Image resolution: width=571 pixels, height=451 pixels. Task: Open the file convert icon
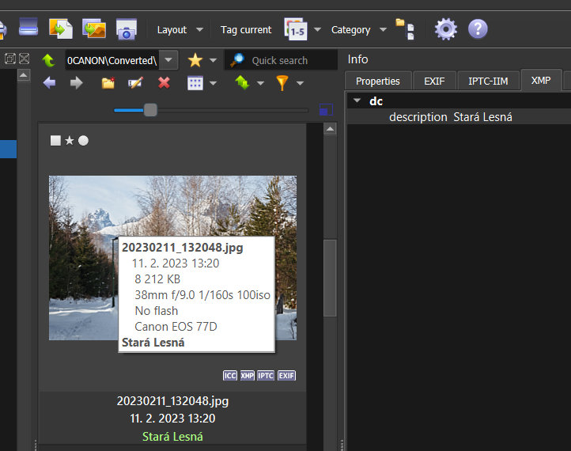tap(61, 28)
